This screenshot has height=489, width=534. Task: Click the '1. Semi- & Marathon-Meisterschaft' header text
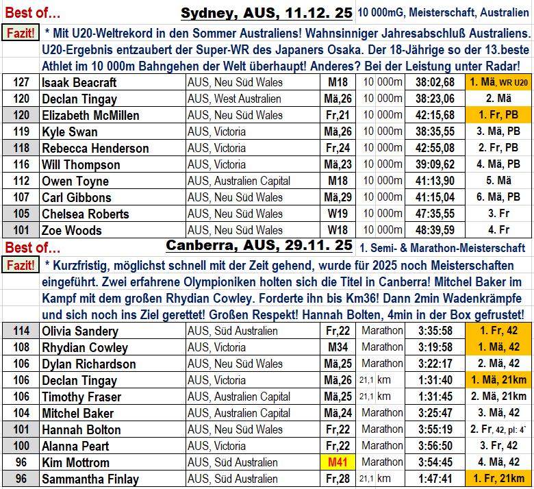[x=442, y=247]
